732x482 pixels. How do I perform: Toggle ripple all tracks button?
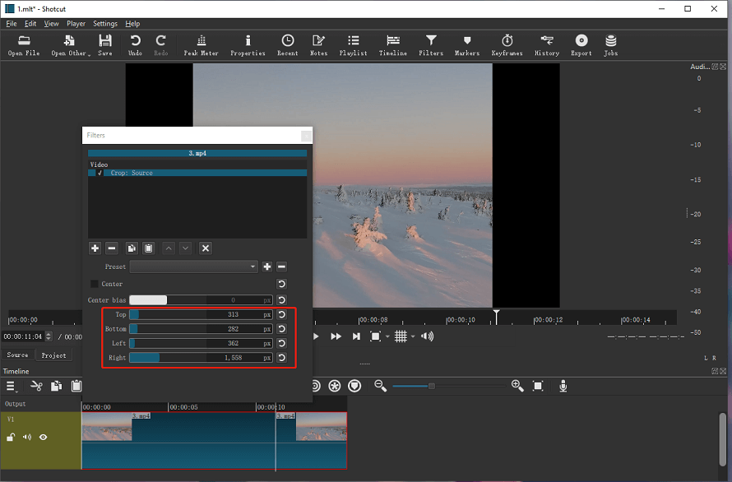click(335, 386)
